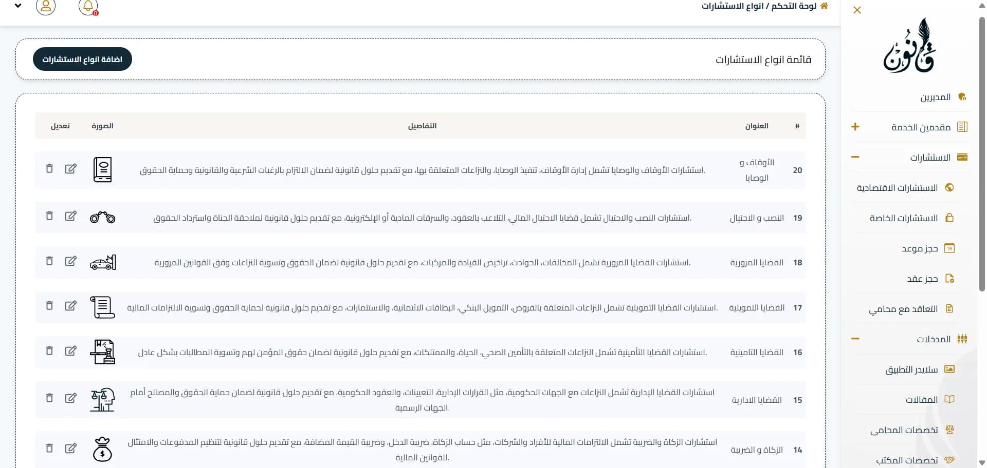Click the sidebar vertical scrollbar thumb

pyautogui.click(x=982, y=154)
